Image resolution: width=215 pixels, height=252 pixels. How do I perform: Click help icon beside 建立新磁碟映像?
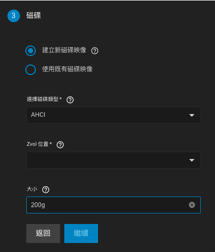pyautogui.click(x=95, y=51)
